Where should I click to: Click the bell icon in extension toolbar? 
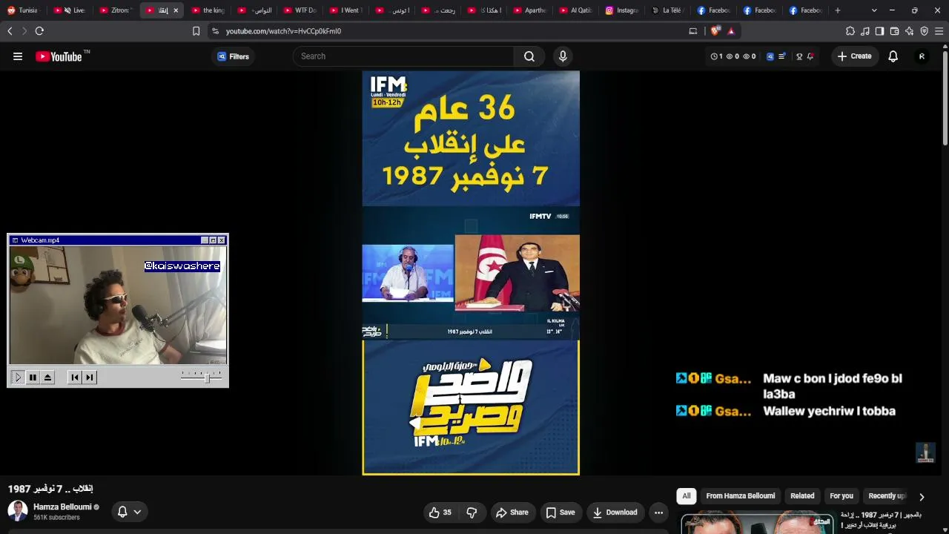810,56
